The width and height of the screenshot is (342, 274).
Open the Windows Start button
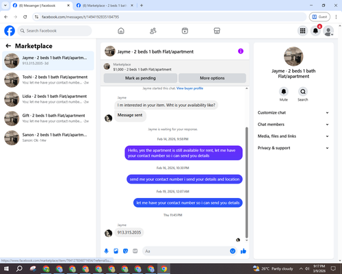[x=6, y=269]
